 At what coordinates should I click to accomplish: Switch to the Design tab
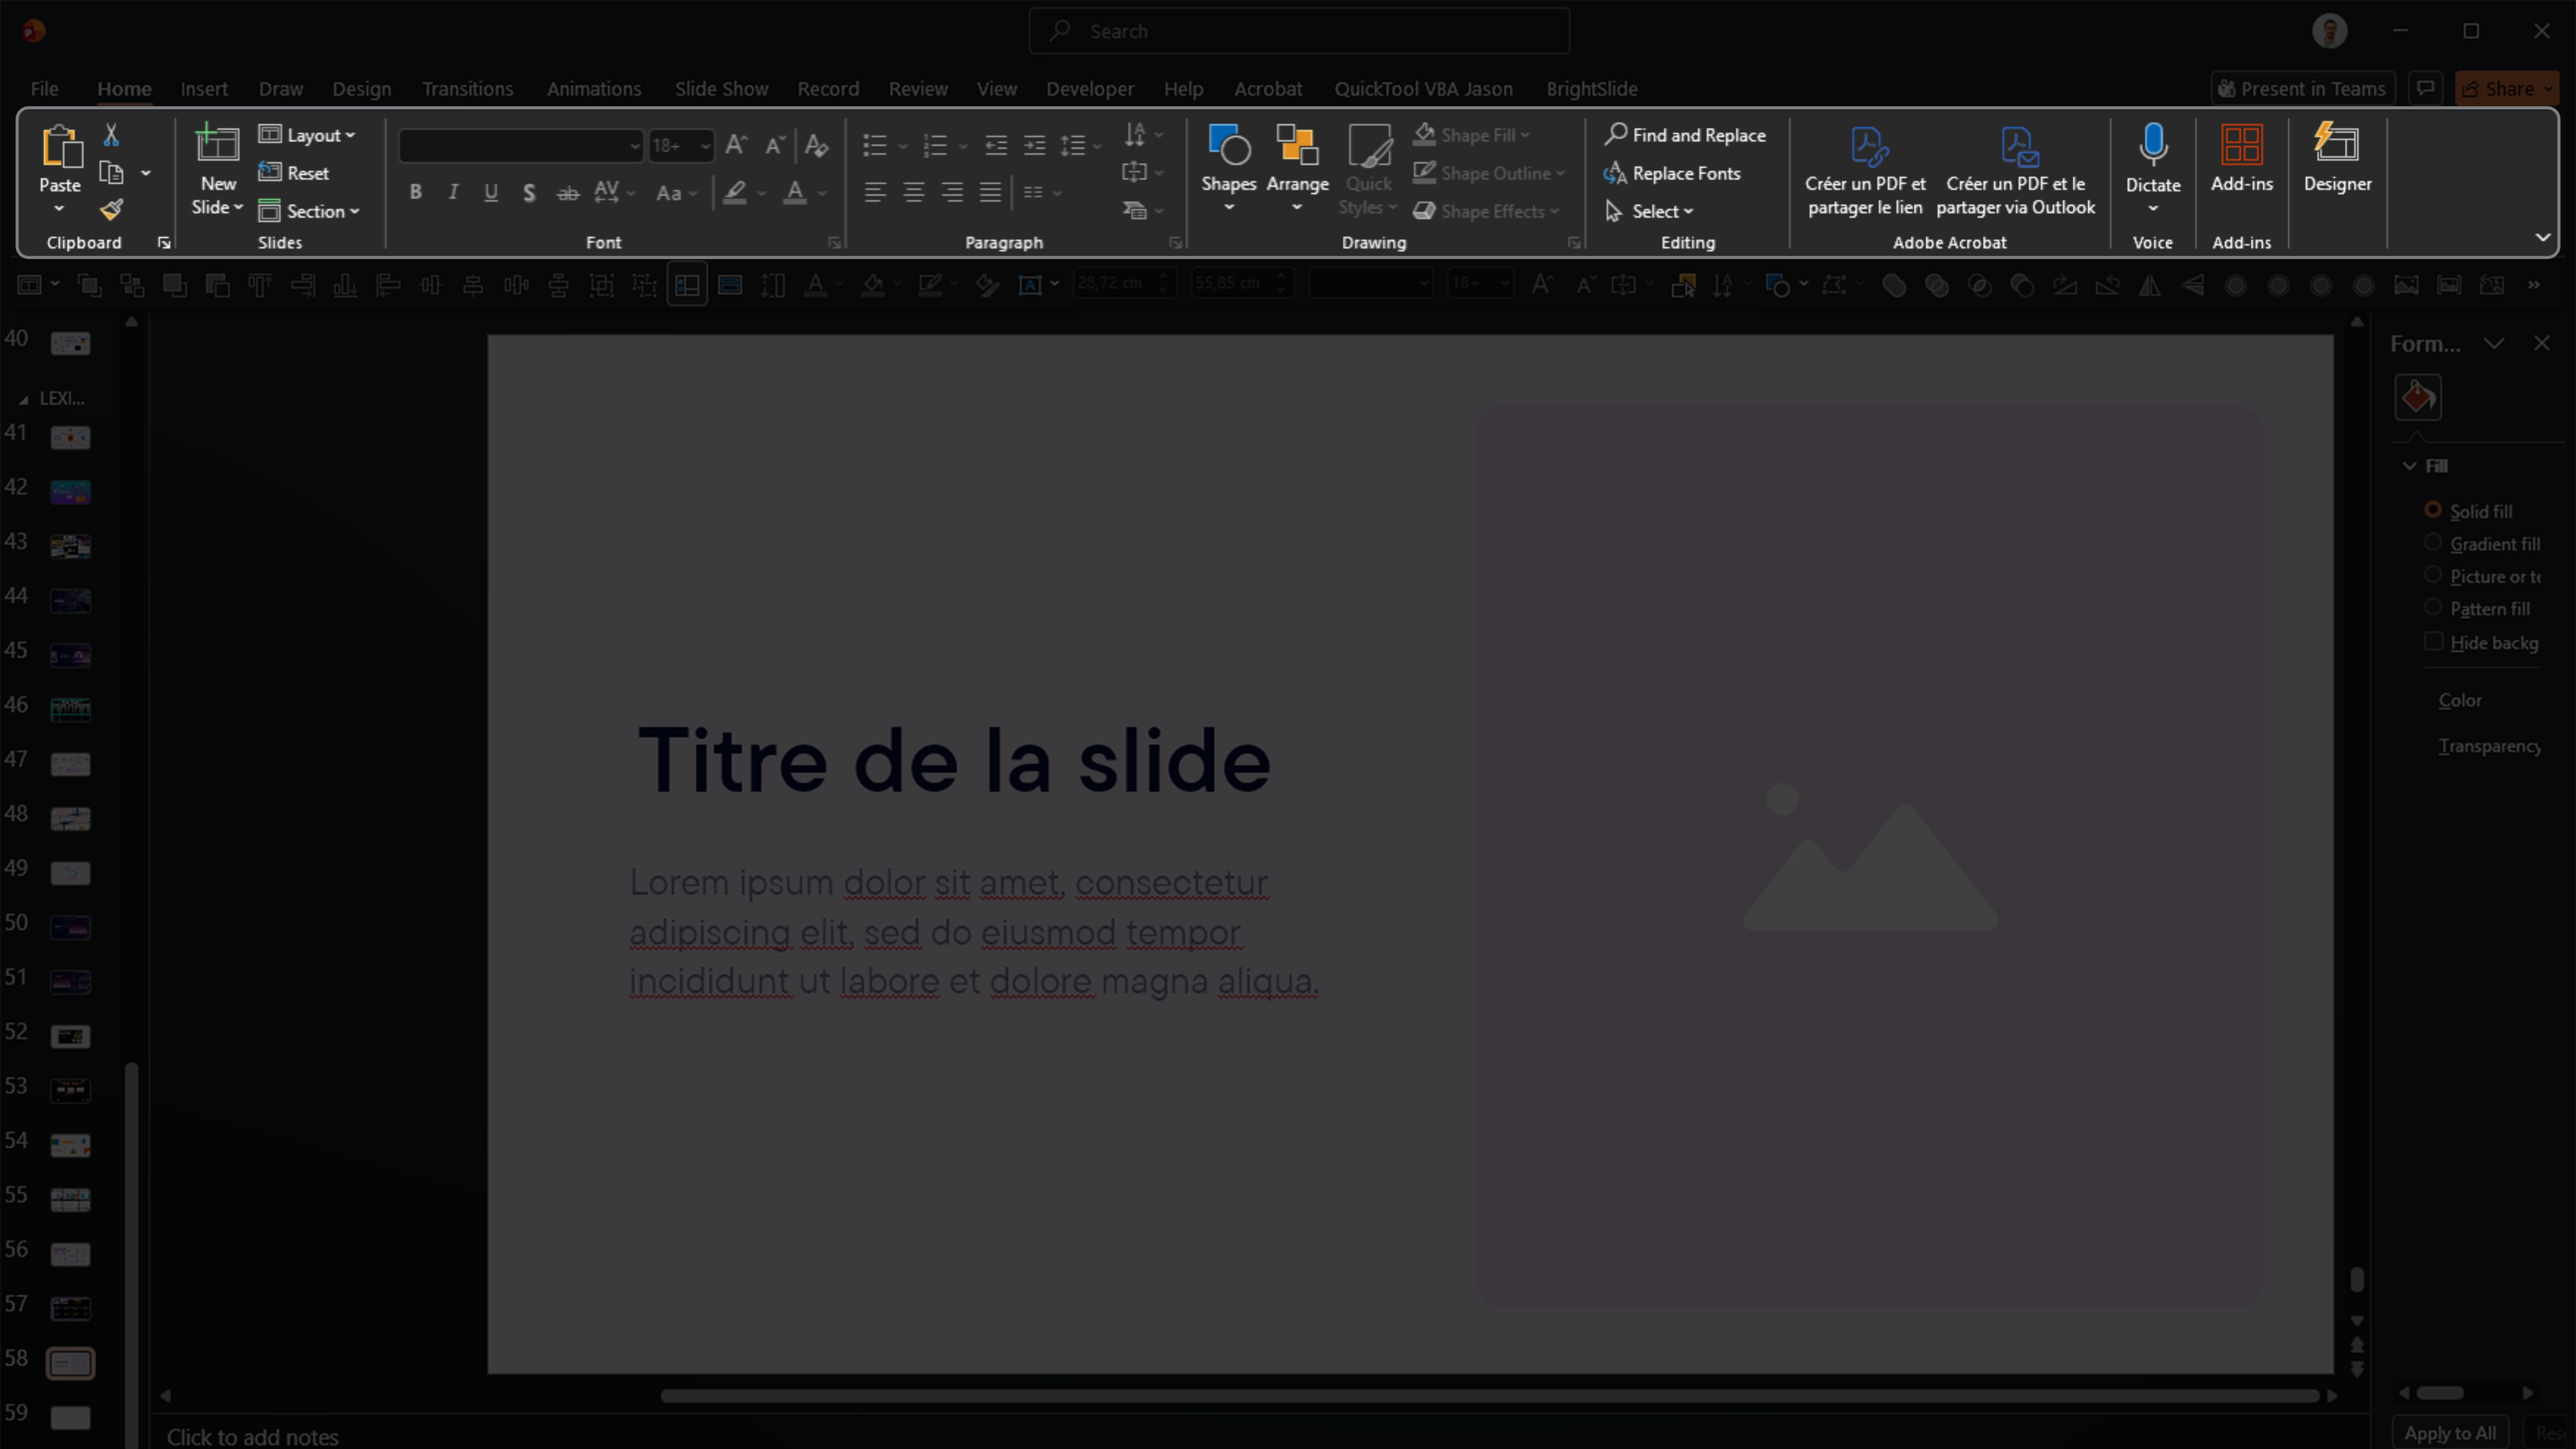point(362,89)
